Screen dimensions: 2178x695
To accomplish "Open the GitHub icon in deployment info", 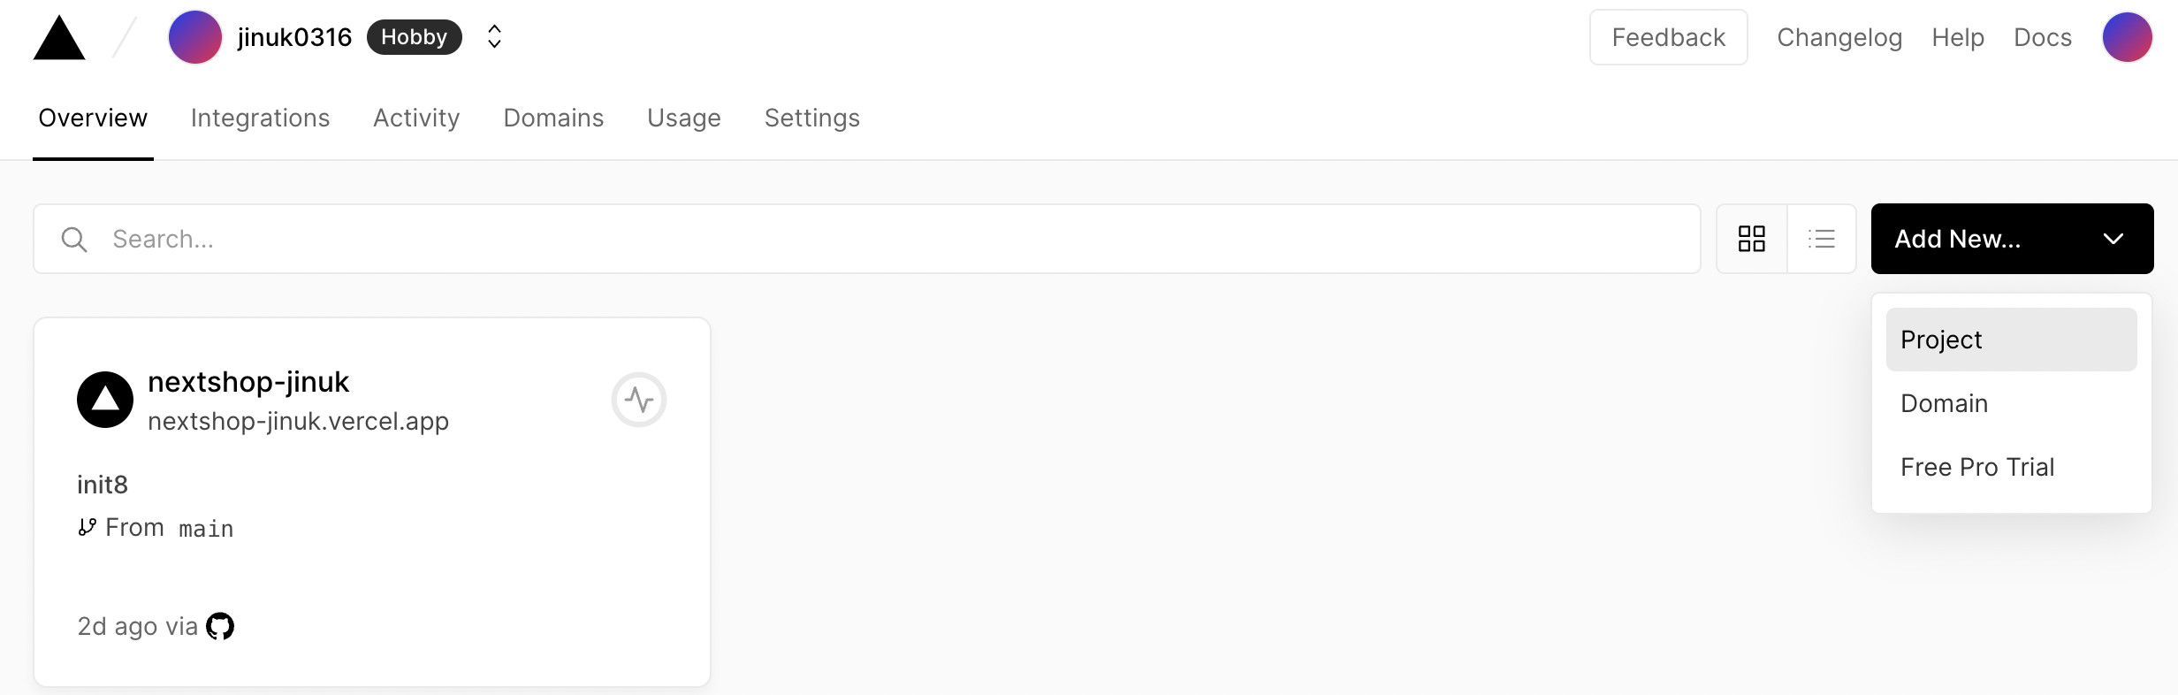I will (220, 626).
